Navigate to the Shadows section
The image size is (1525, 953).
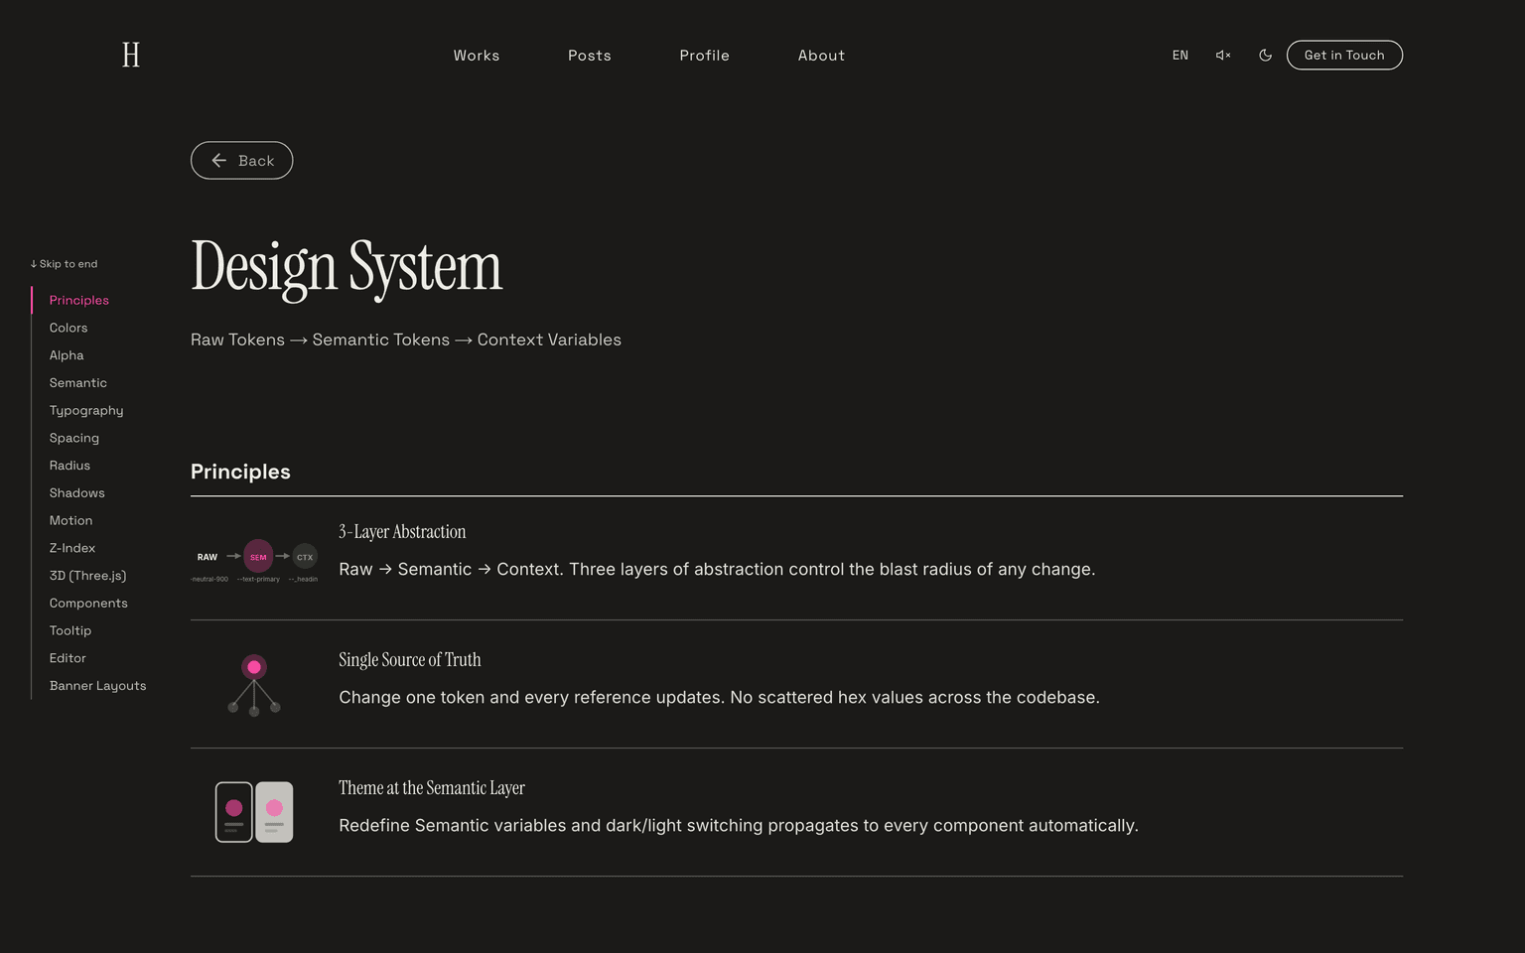coord(77,493)
